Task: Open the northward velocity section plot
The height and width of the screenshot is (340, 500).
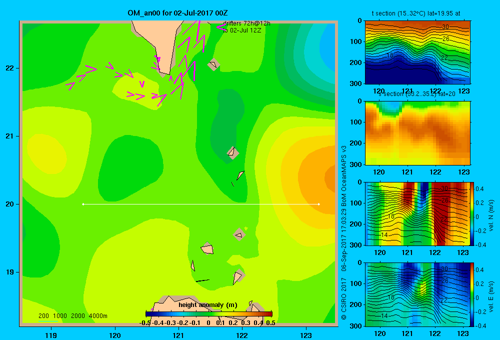Action: pyautogui.click(x=417, y=213)
